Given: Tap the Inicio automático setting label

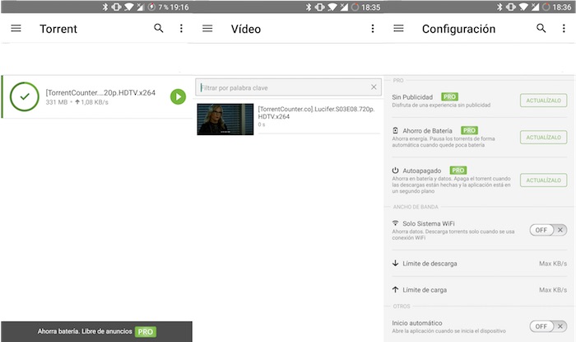Looking at the screenshot, I should point(417,323).
